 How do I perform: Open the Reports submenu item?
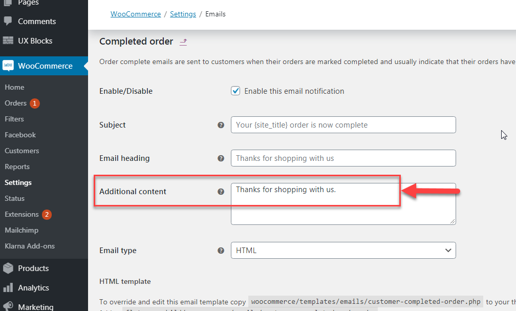coord(17,167)
